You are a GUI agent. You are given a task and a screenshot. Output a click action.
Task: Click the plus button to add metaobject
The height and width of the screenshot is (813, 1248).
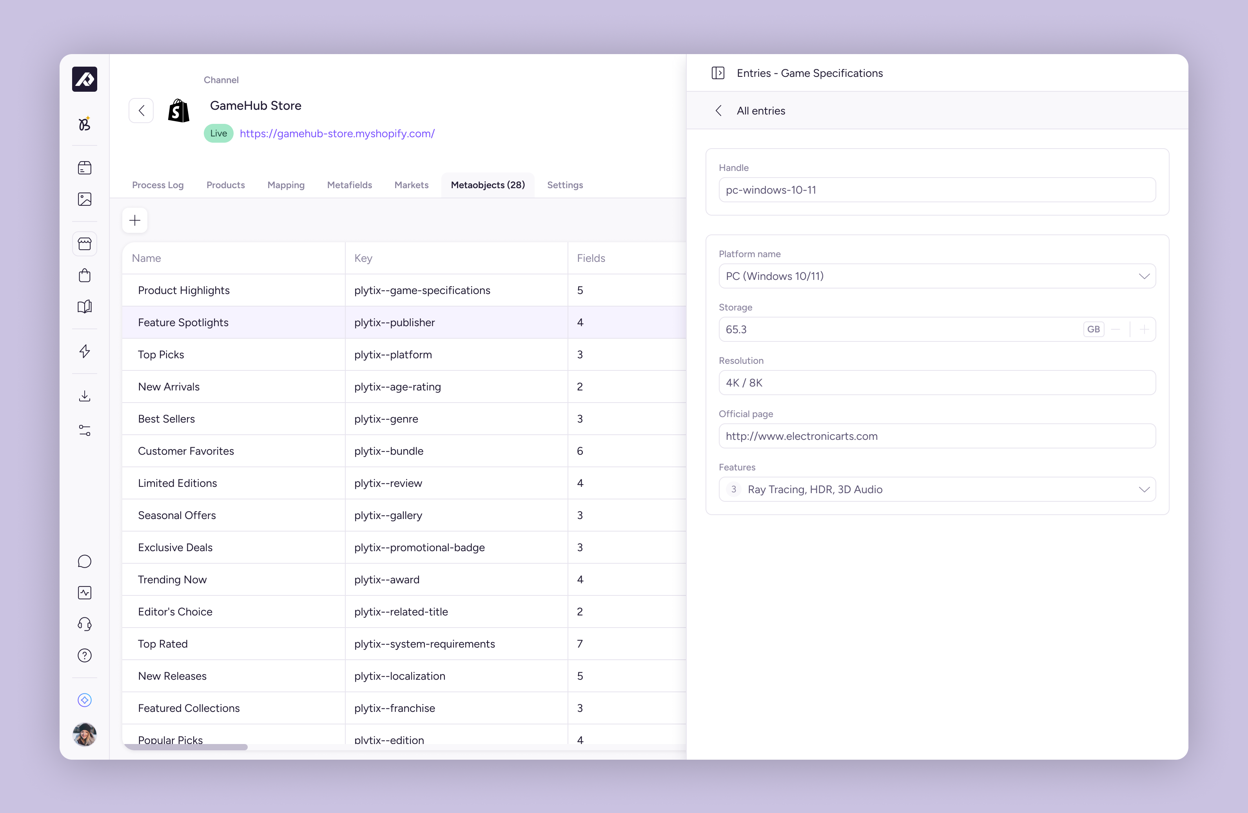click(x=135, y=220)
